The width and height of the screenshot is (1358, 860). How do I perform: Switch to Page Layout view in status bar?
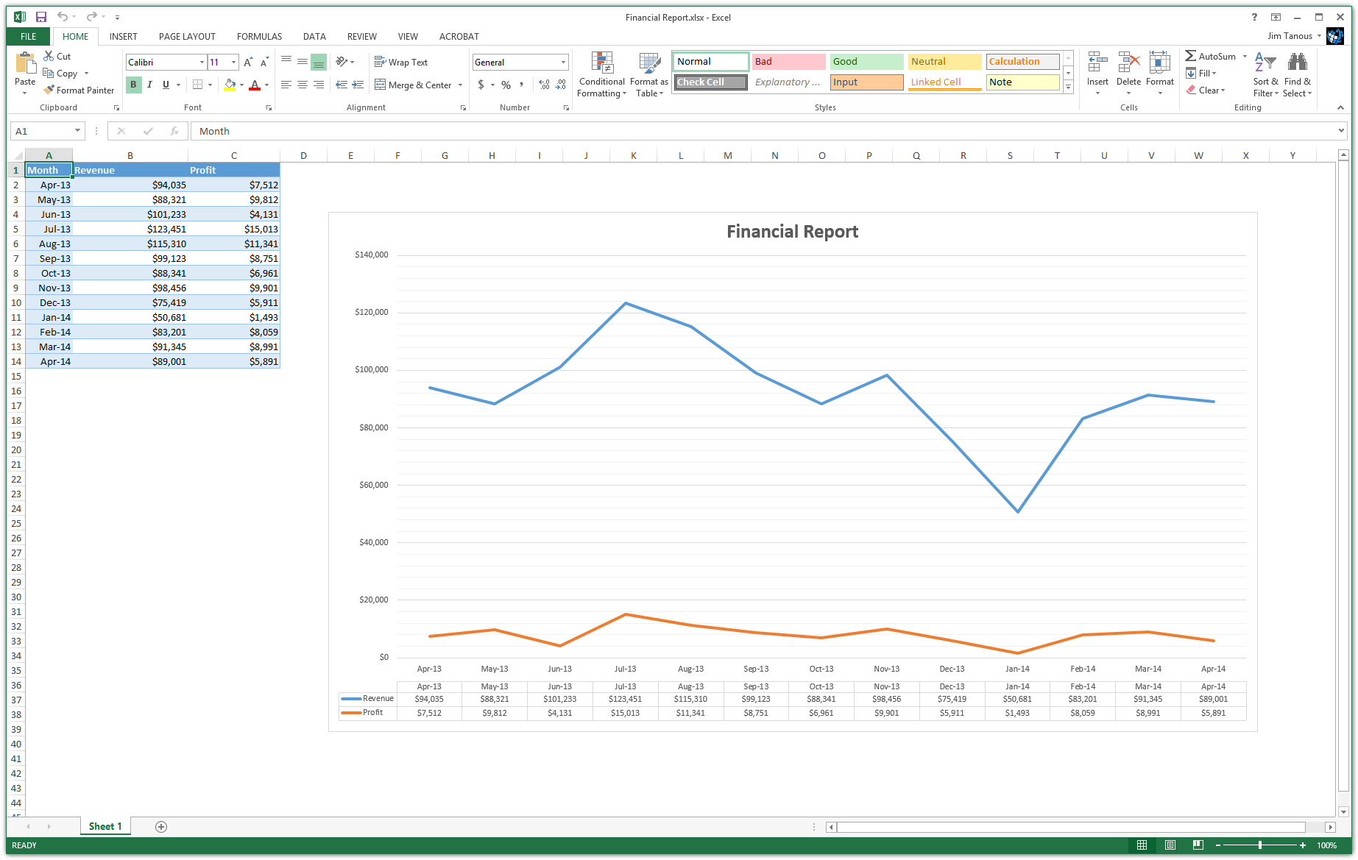tap(1170, 845)
